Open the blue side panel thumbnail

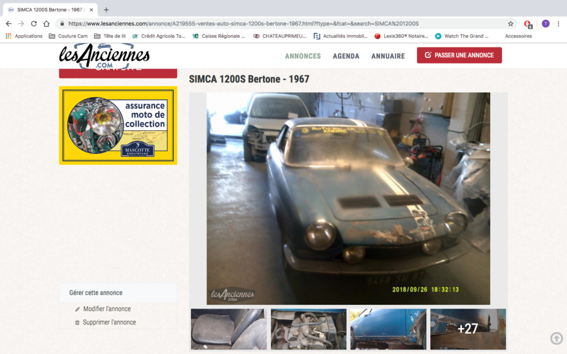pyautogui.click(x=388, y=329)
